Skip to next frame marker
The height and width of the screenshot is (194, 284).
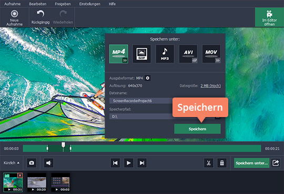142,163
